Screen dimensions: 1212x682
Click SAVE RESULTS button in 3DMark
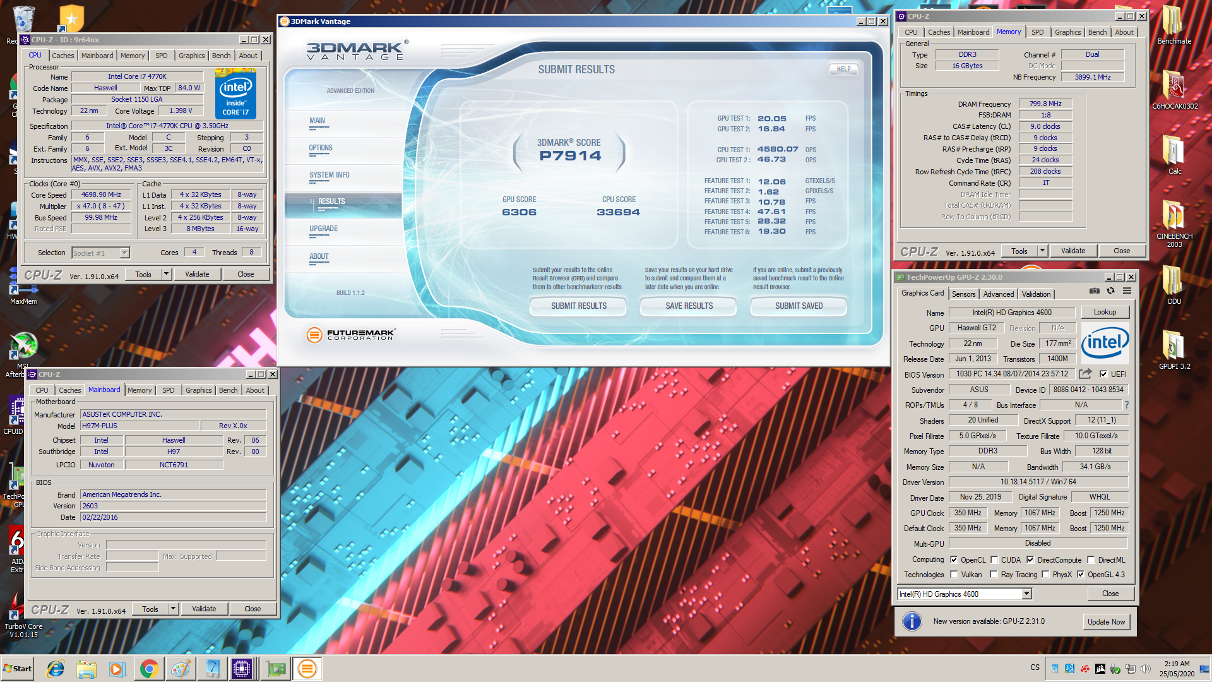(689, 306)
